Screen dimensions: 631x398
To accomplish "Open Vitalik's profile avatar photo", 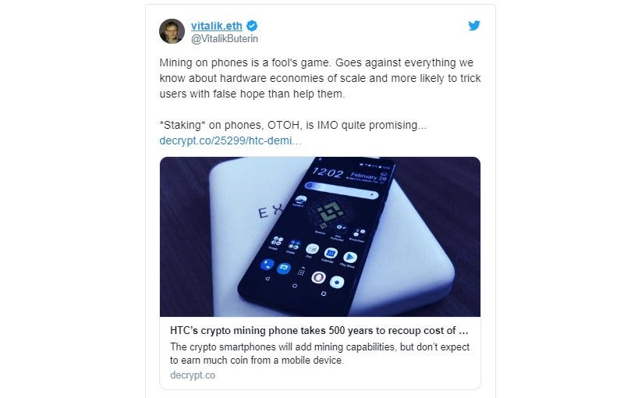I will pyautogui.click(x=172, y=31).
